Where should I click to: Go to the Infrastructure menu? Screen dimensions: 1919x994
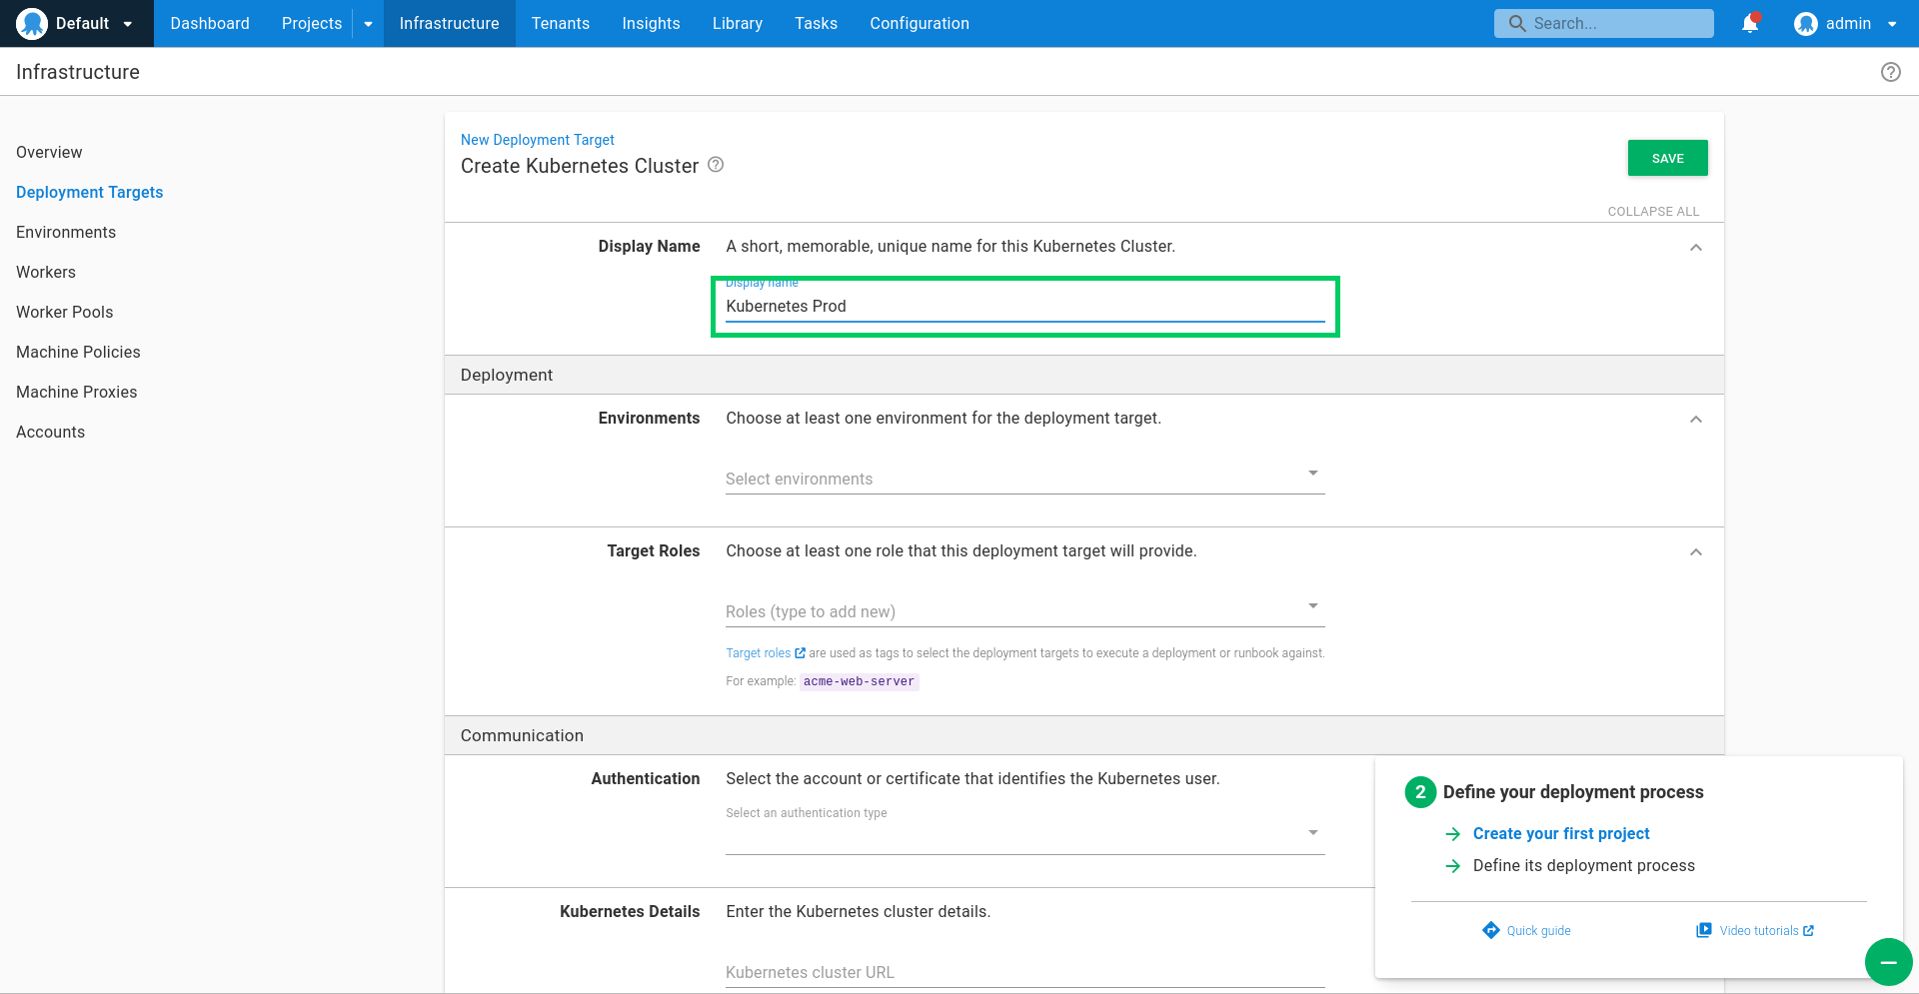[449, 23]
